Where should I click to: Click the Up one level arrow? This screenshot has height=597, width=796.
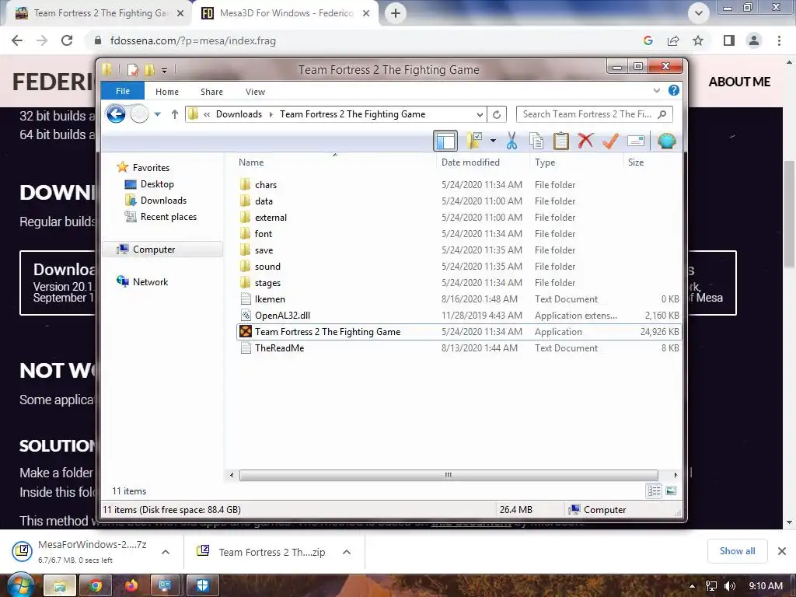pos(175,114)
